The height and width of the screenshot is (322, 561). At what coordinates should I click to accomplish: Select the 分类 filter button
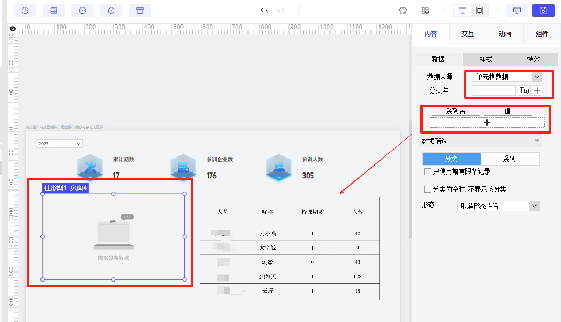pyautogui.click(x=451, y=159)
